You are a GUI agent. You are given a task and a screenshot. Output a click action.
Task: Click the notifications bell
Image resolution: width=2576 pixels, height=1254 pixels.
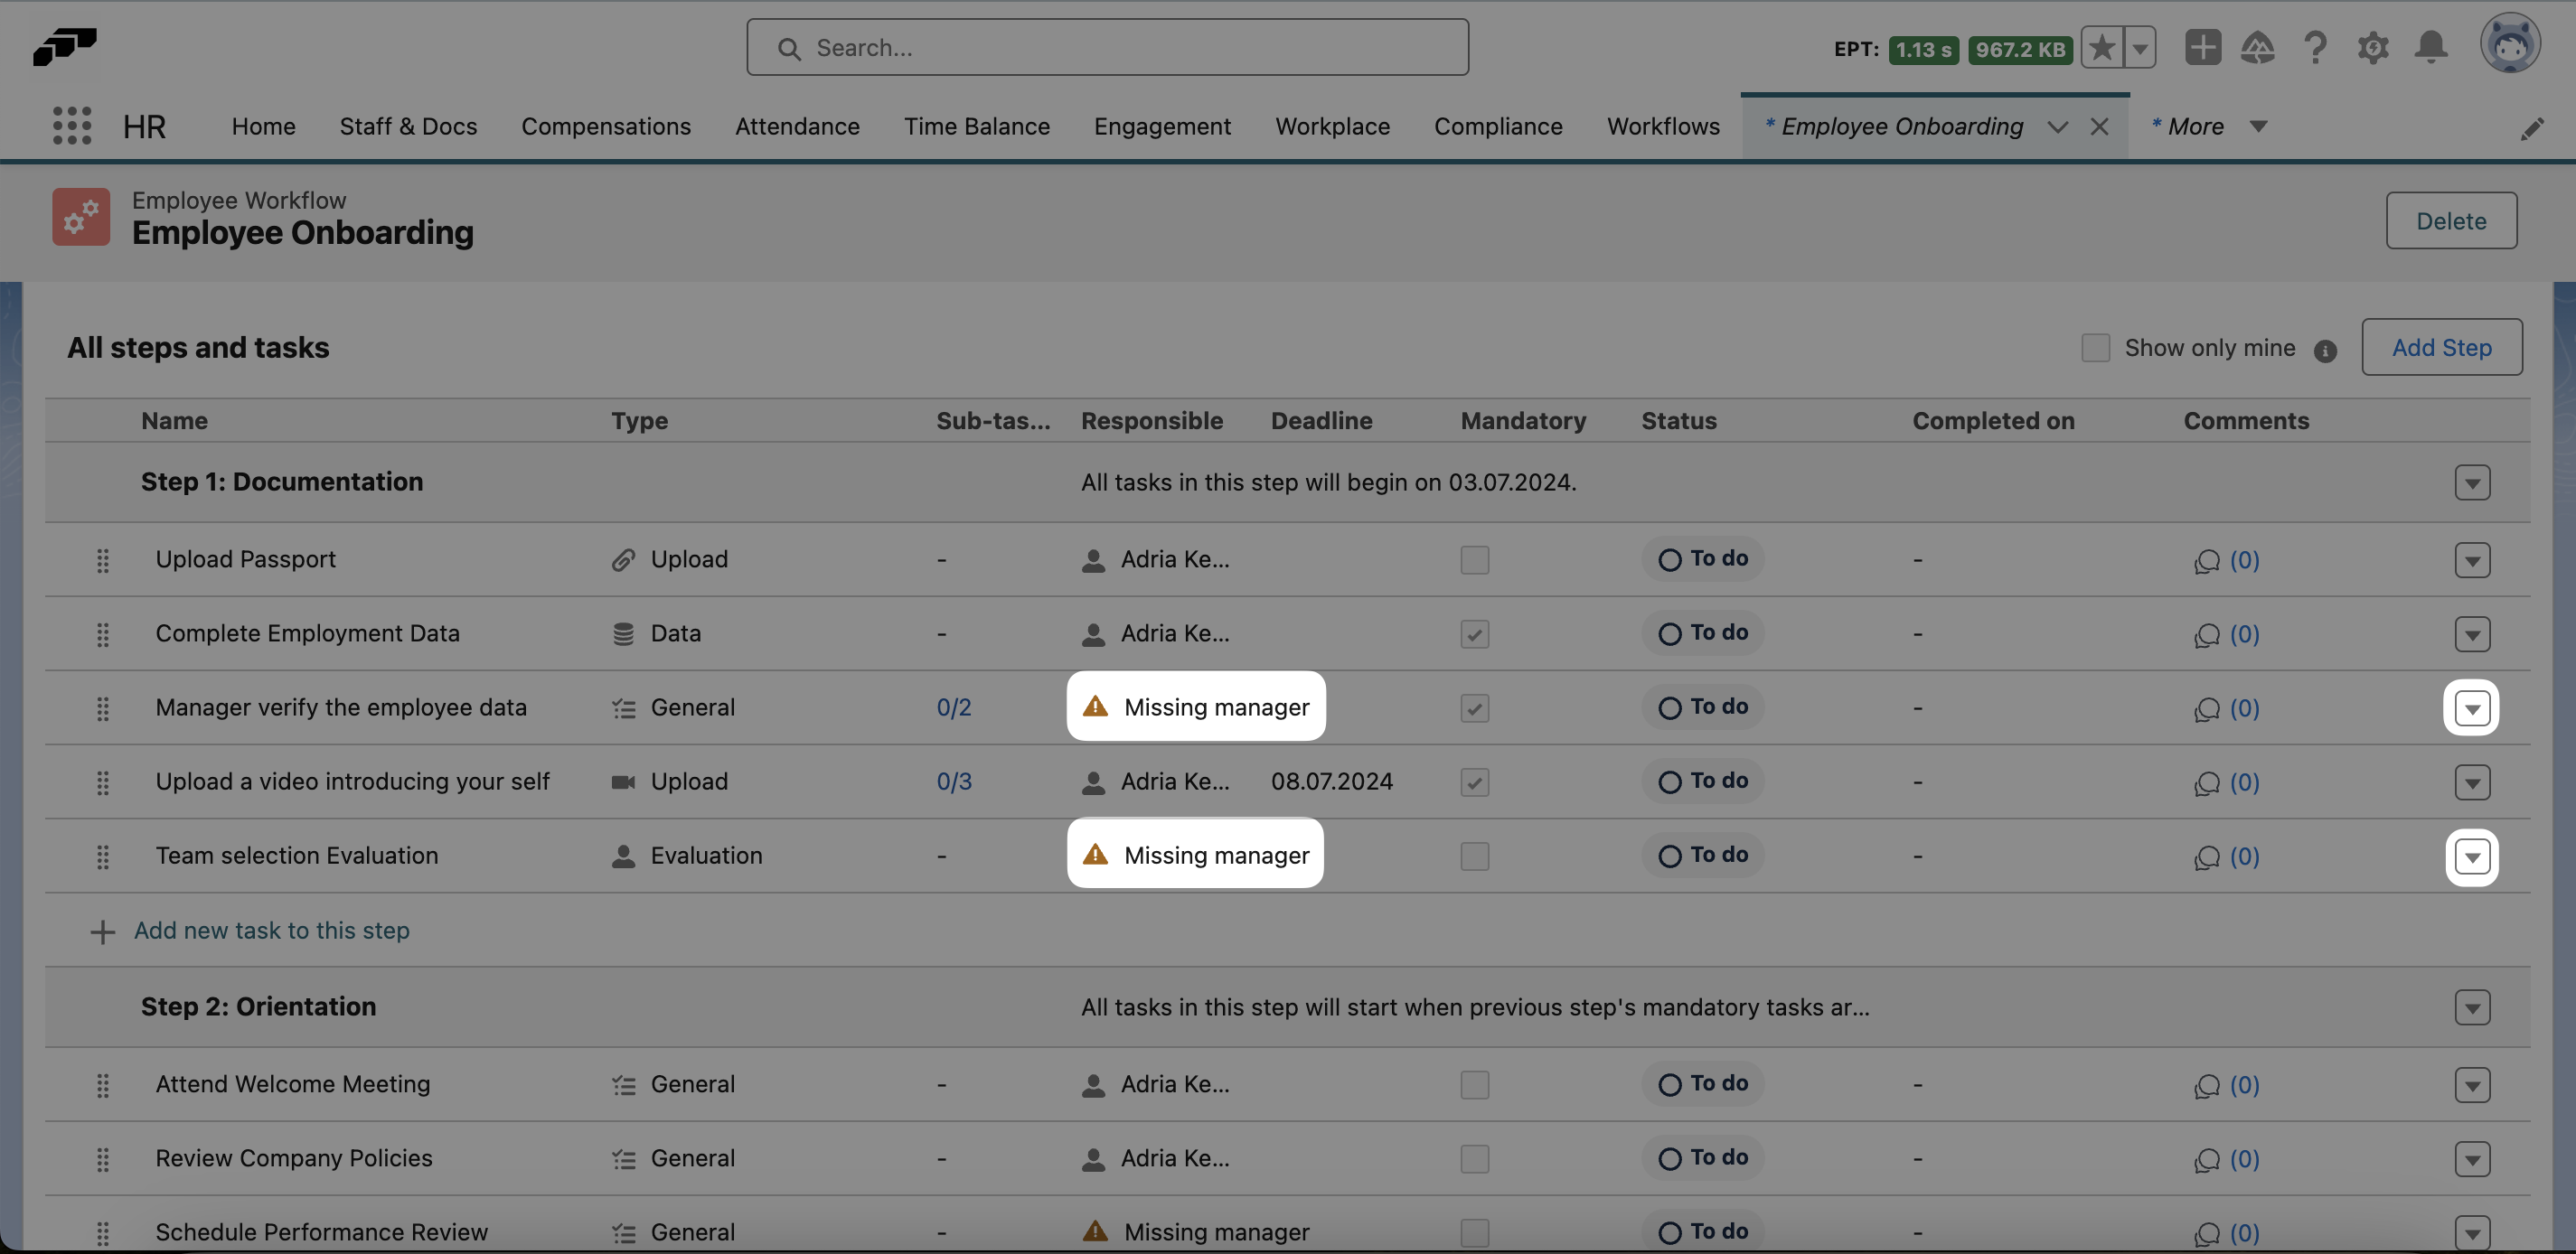click(2431, 47)
